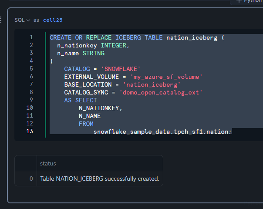Image resolution: width=263 pixels, height=209 pixels.
Task: Click the AS SELECT keywords on line 9
Action: pyautogui.click(x=81, y=100)
